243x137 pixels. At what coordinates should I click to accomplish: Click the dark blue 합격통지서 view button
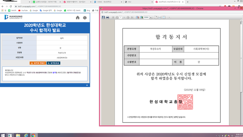(x=54, y=63)
